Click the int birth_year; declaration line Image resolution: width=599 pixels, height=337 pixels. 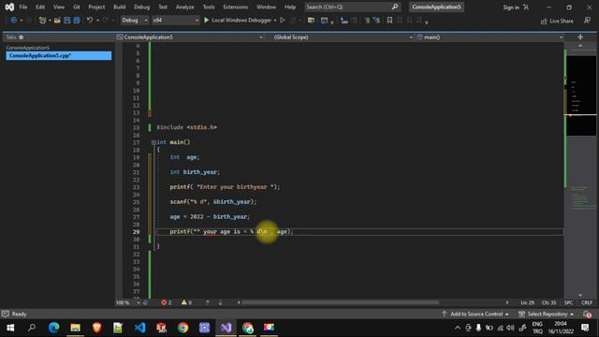[195, 172]
